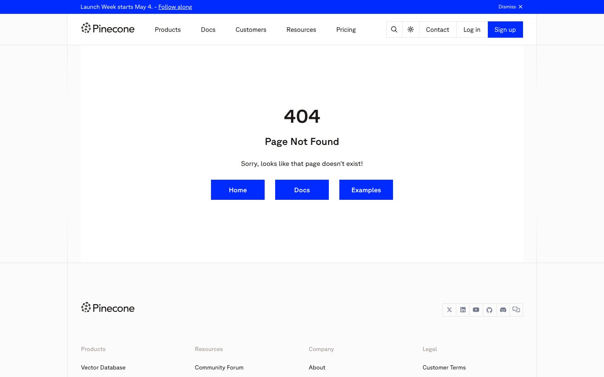Image resolution: width=604 pixels, height=377 pixels.
Task: Select Pricing in the navigation bar
Action: click(x=346, y=30)
